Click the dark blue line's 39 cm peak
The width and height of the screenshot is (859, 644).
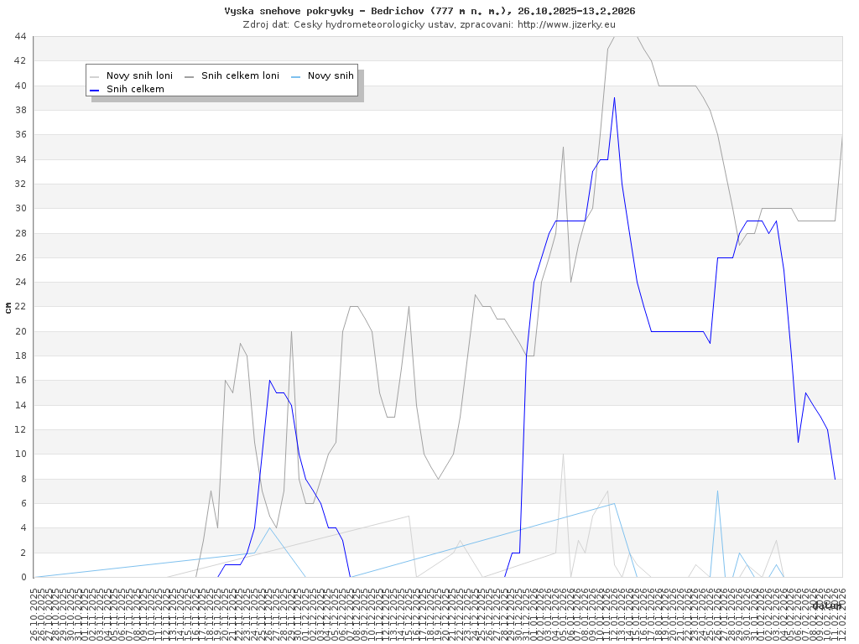point(614,98)
